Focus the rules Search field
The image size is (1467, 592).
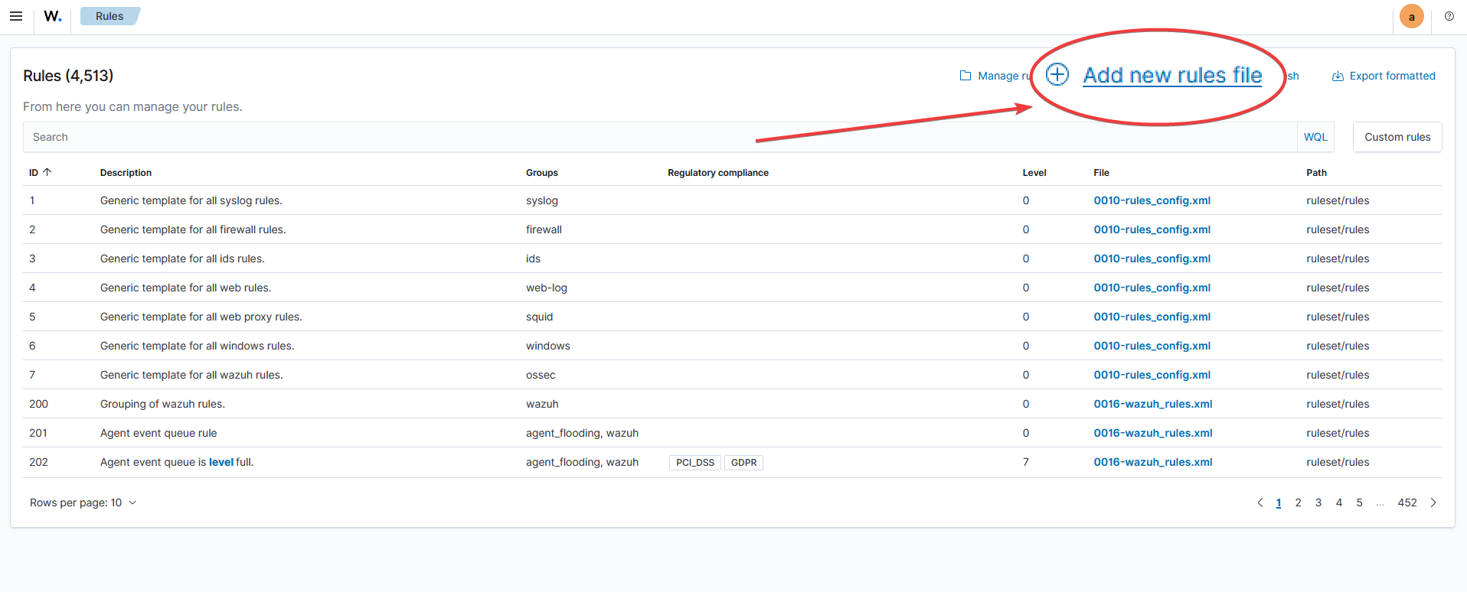click(x=658, y=137)
